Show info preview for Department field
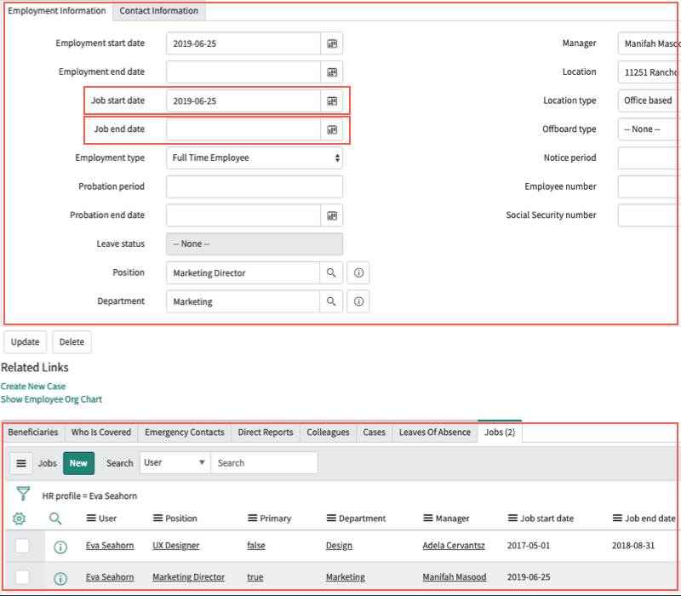The height and width of the screenshot is (596, 681). (x=358, y=301)
